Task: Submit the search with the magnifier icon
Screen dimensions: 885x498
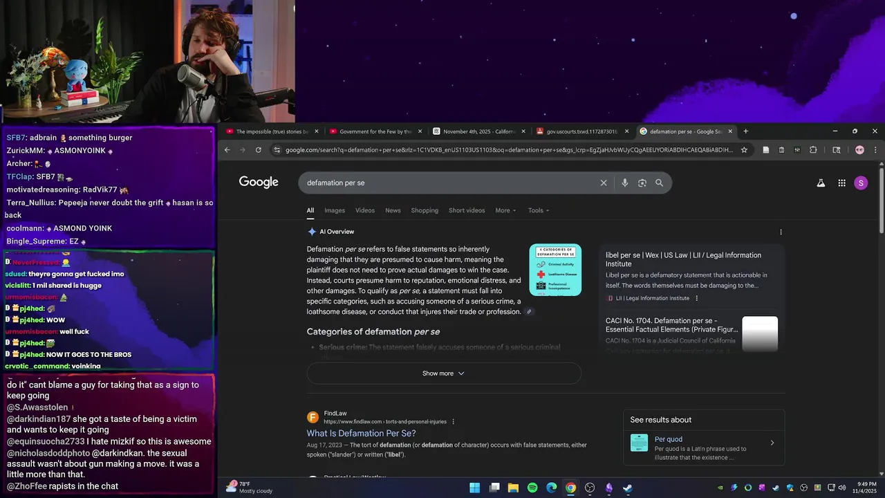Action: [660, 183]
